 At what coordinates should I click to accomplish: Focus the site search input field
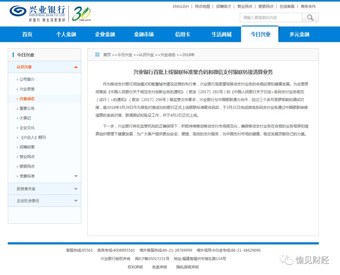(271, 18)
